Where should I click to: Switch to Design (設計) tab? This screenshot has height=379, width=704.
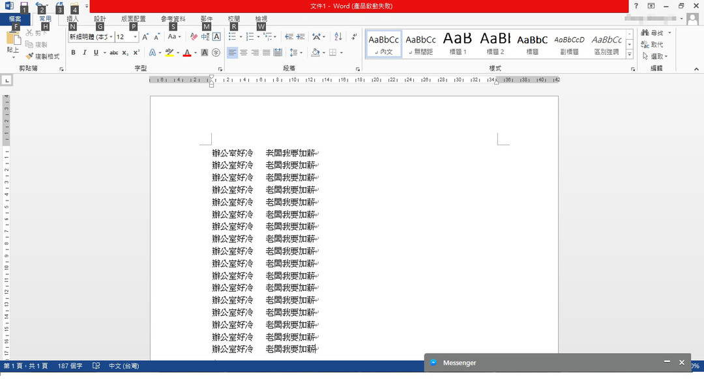pos(100,19)
